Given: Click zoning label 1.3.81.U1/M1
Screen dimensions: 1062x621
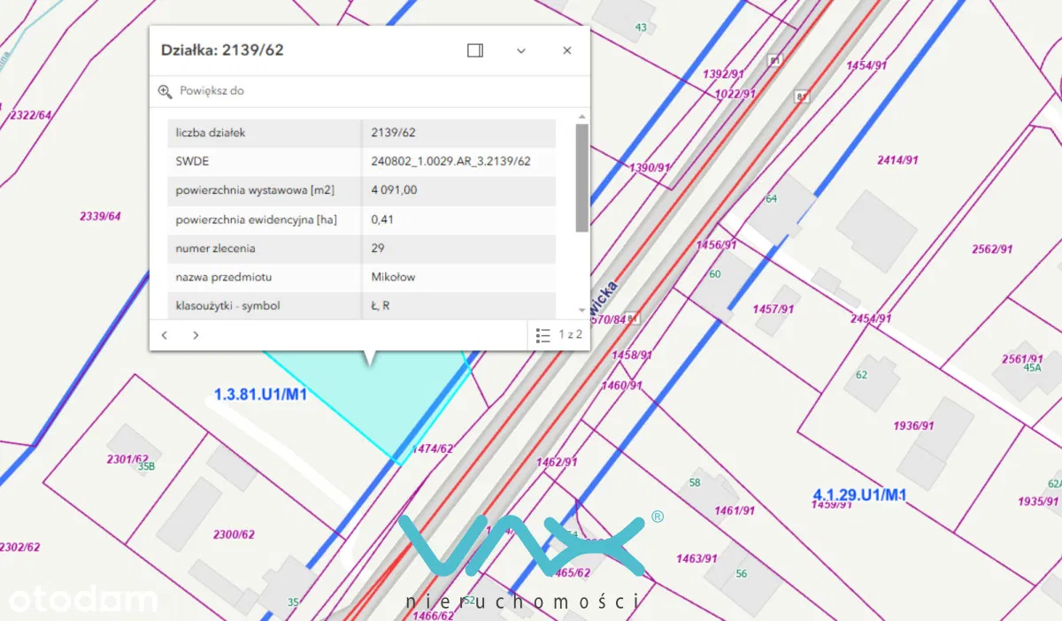Looking at the screenshot, I should [x=260, y=395].
